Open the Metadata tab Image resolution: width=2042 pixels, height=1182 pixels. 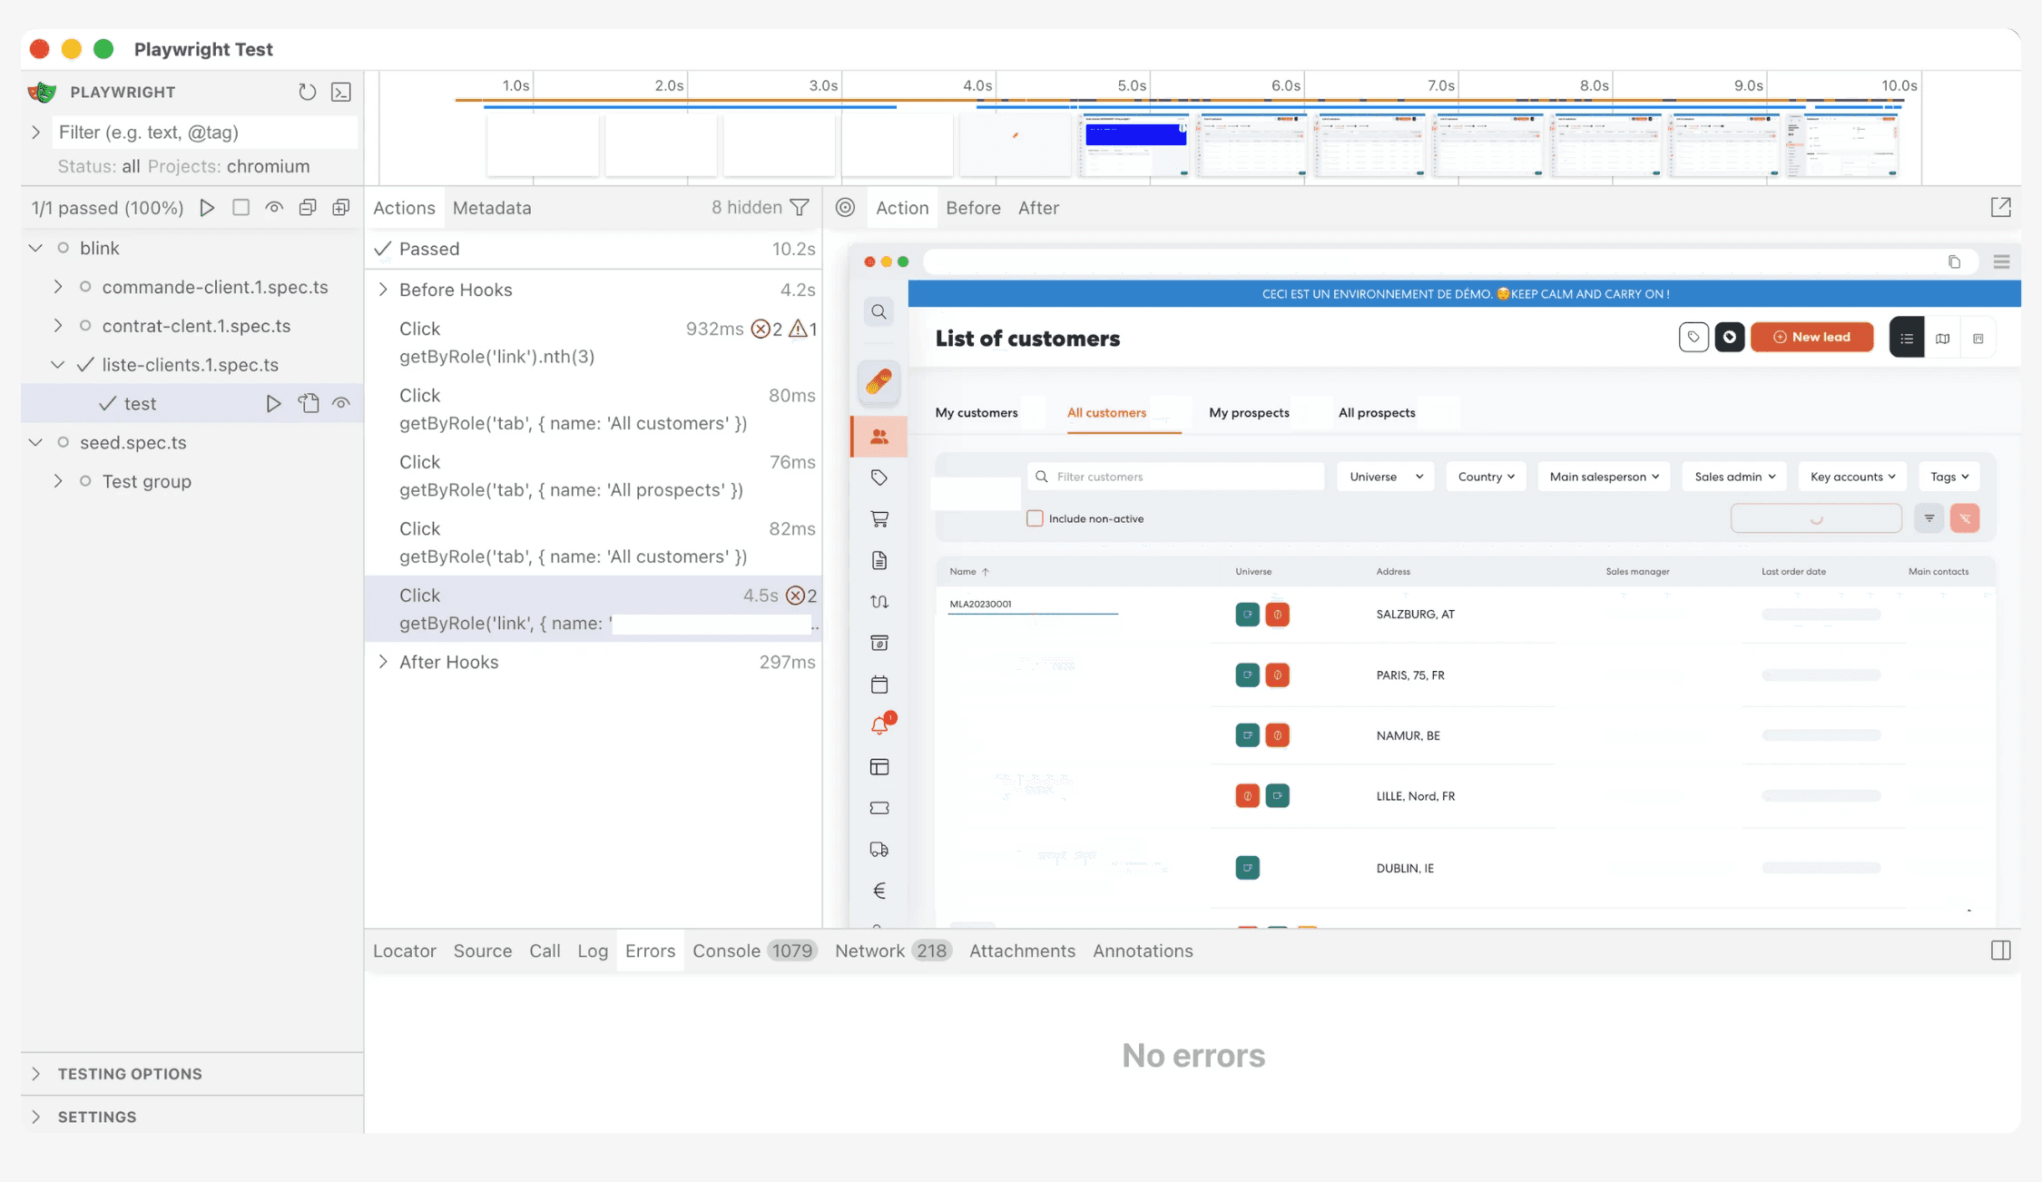point(491,208)
